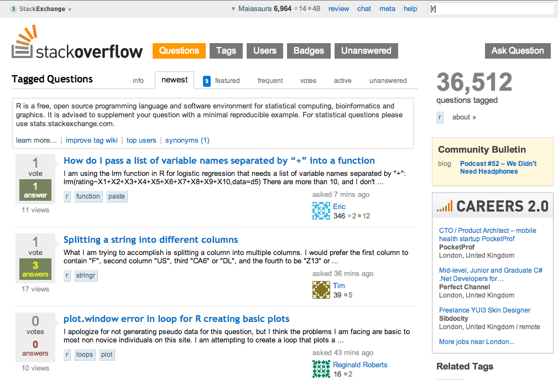Click the search input field
The image size is (558, 380).
pyautogui.click(x=490, y=9)
